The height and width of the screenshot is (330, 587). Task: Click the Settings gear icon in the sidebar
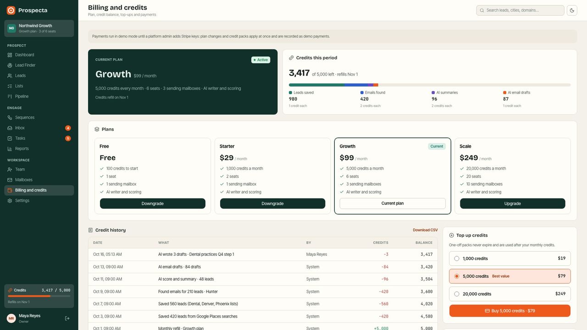click(10, 201)
